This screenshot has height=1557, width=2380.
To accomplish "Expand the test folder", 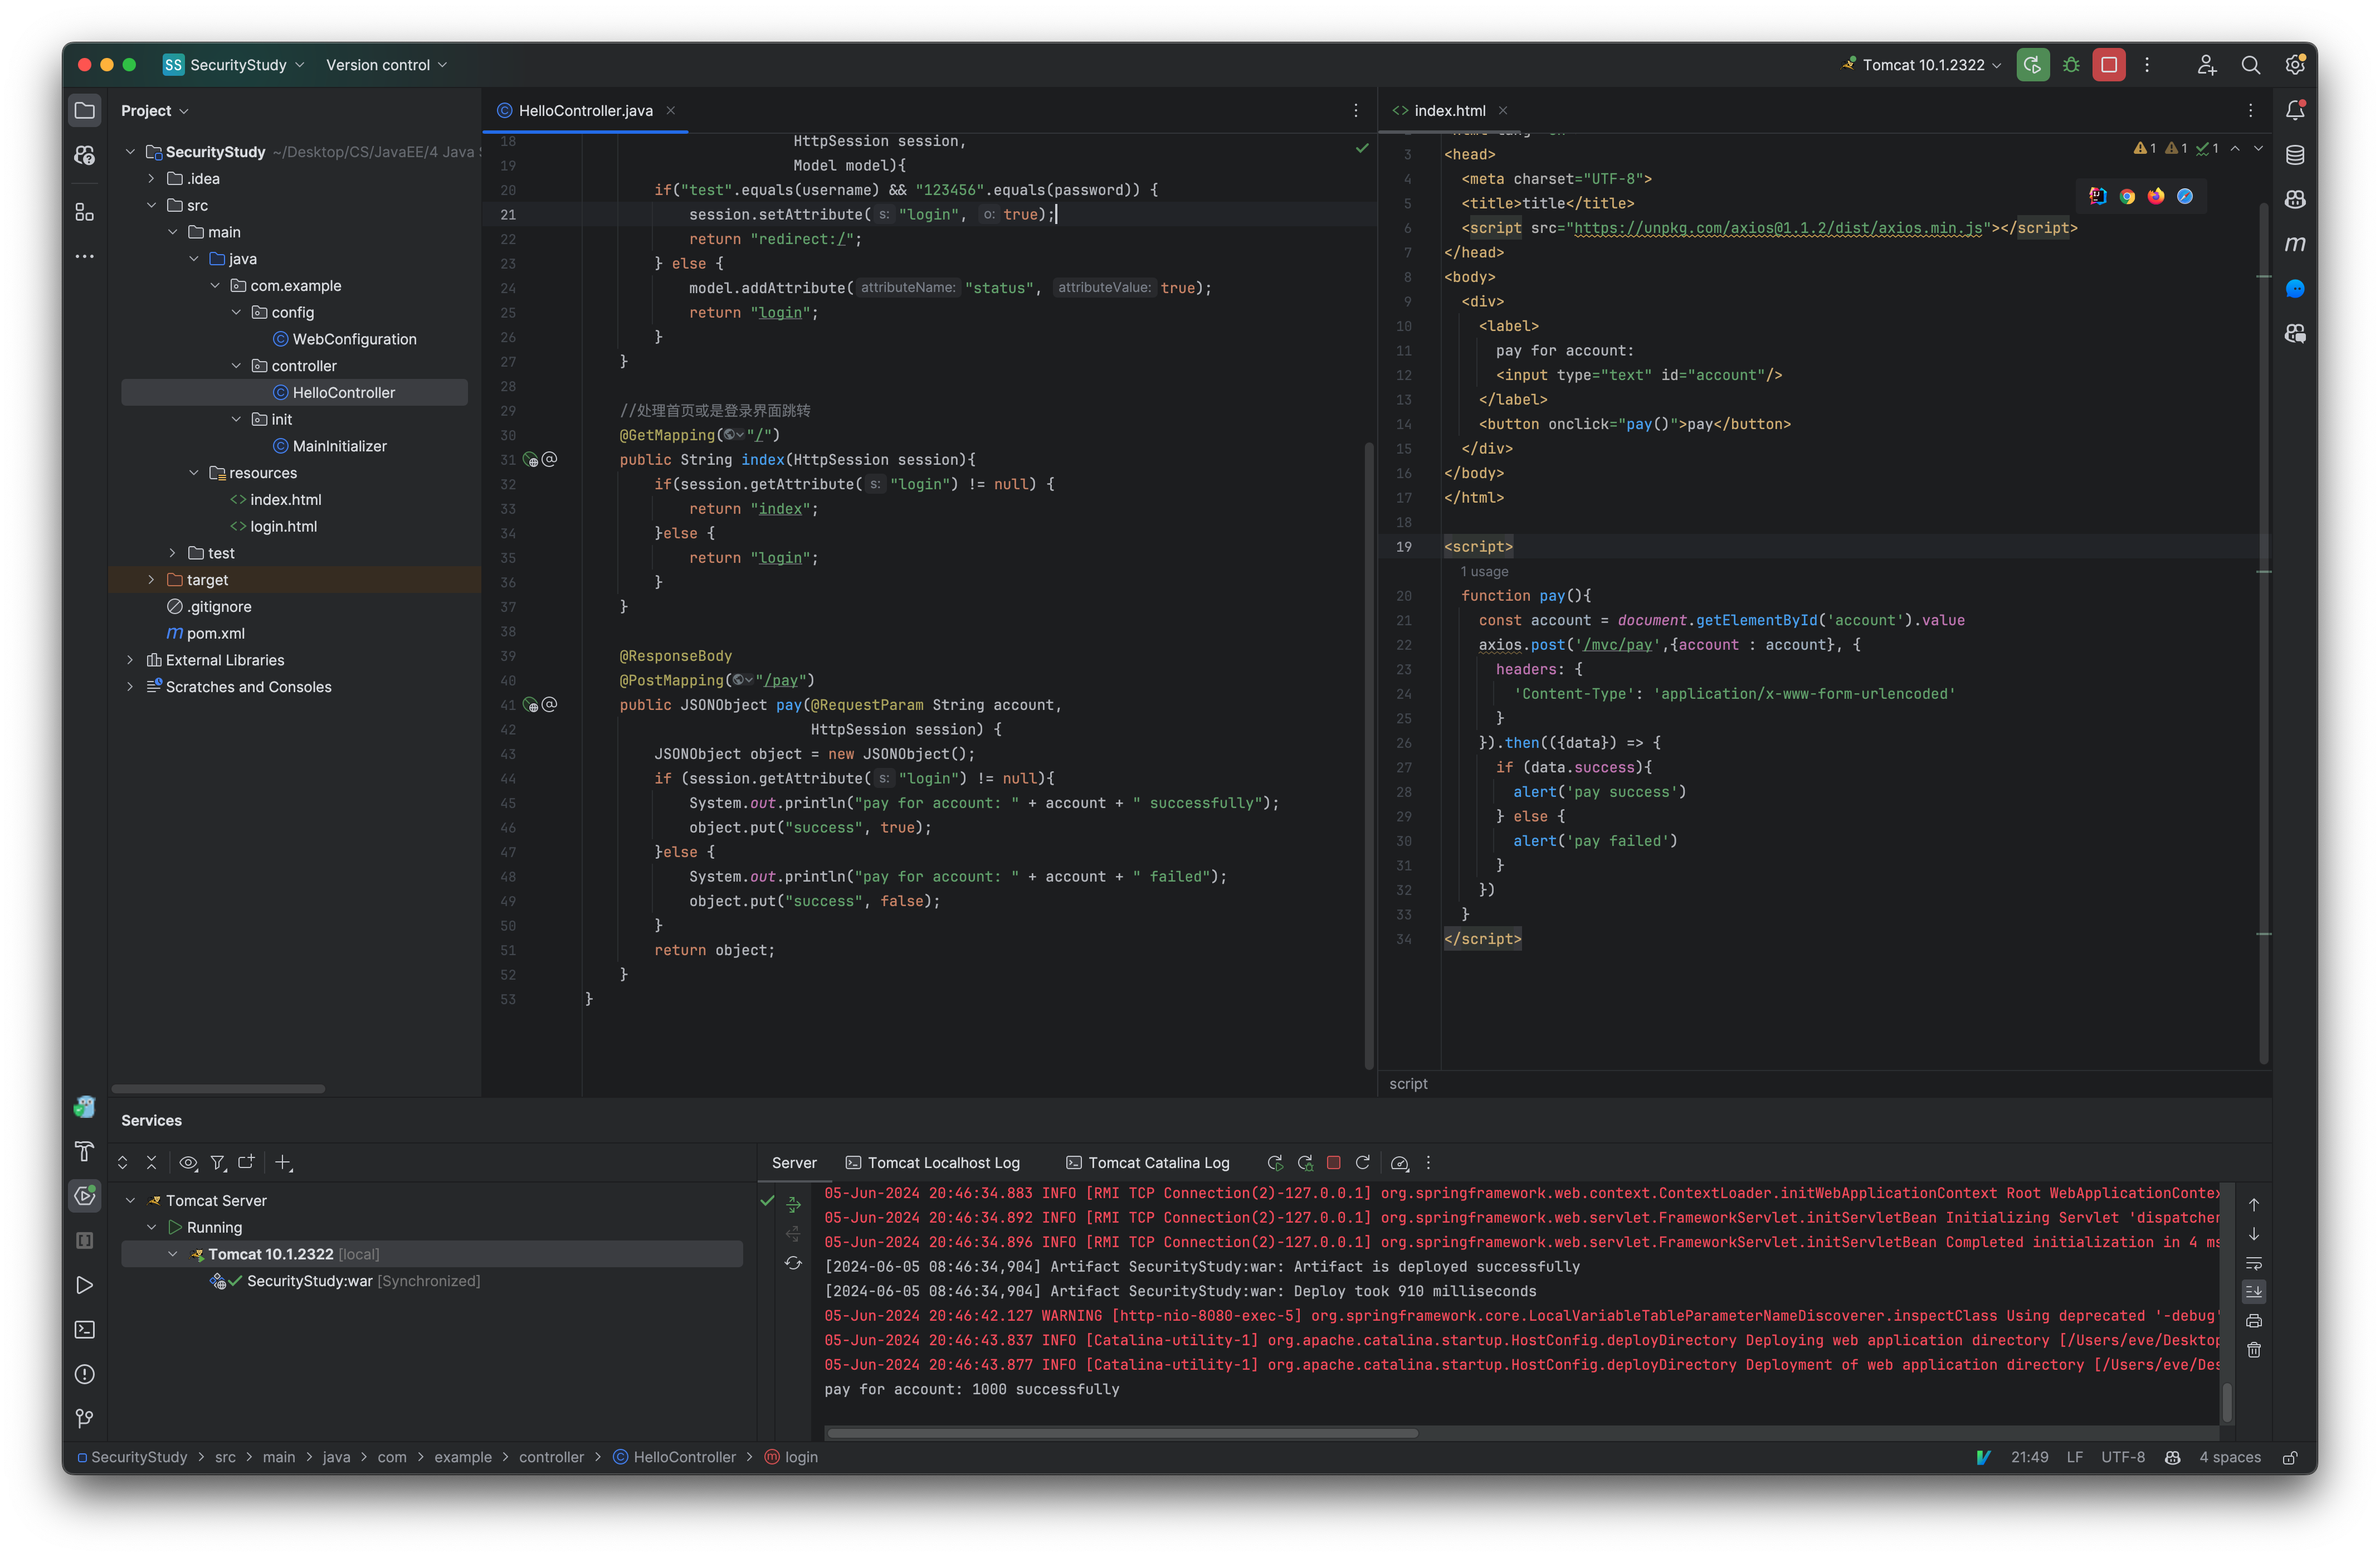I will point(172,553).
